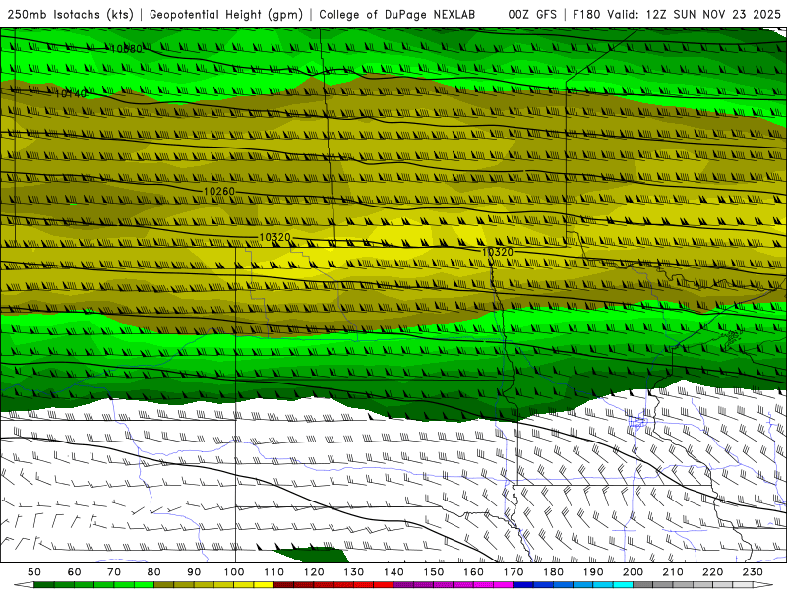
Task: Click the 10080 height contour label
Action: [x=127, y=49]
